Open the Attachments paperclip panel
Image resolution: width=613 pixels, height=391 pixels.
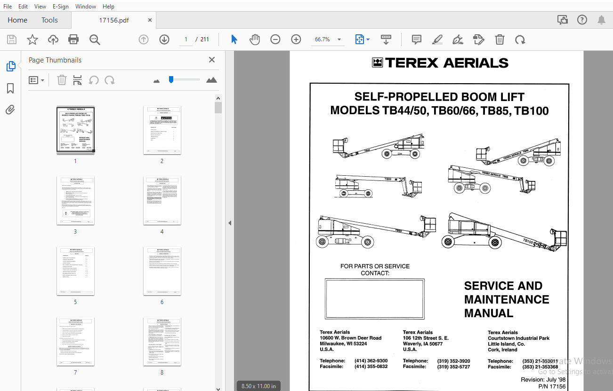(10, 110)
